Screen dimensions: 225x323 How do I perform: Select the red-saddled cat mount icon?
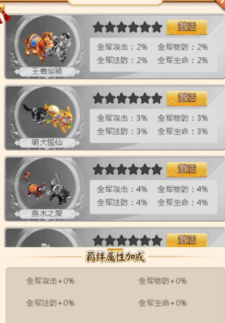(x=34, y=186)
